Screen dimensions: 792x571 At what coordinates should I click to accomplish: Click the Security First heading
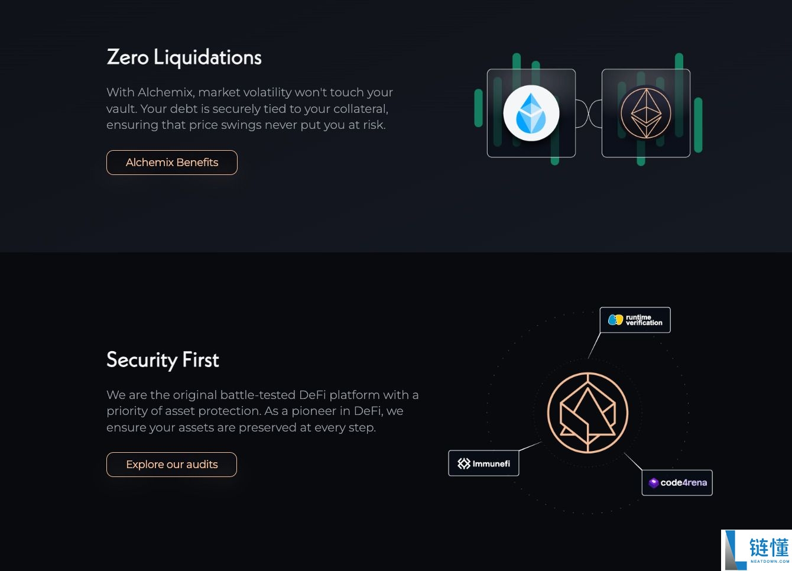point(163,360)
